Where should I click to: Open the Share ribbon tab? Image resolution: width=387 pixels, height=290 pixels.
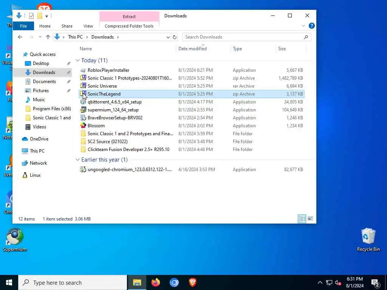(67, 26)
